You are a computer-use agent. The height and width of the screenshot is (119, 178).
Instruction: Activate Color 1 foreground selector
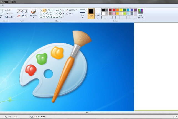click(x=91, y=14)
